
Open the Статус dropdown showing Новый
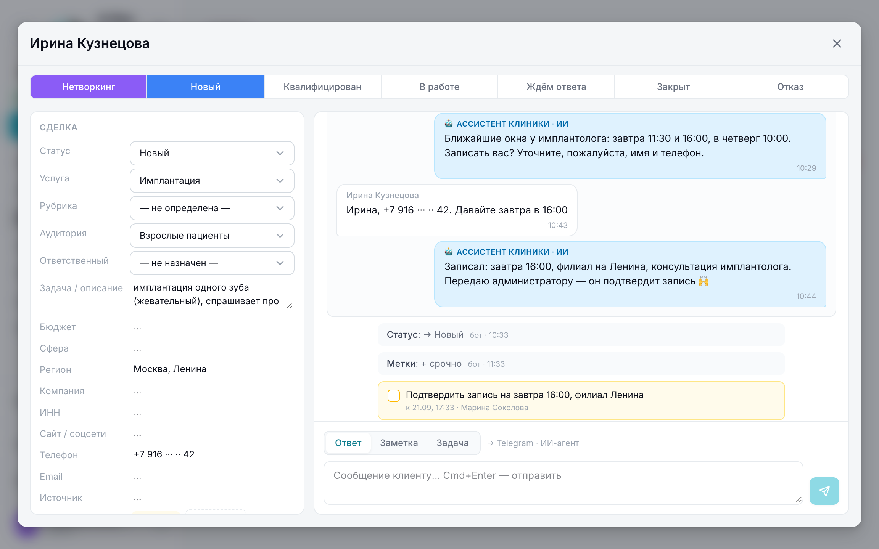pos(212,153)
